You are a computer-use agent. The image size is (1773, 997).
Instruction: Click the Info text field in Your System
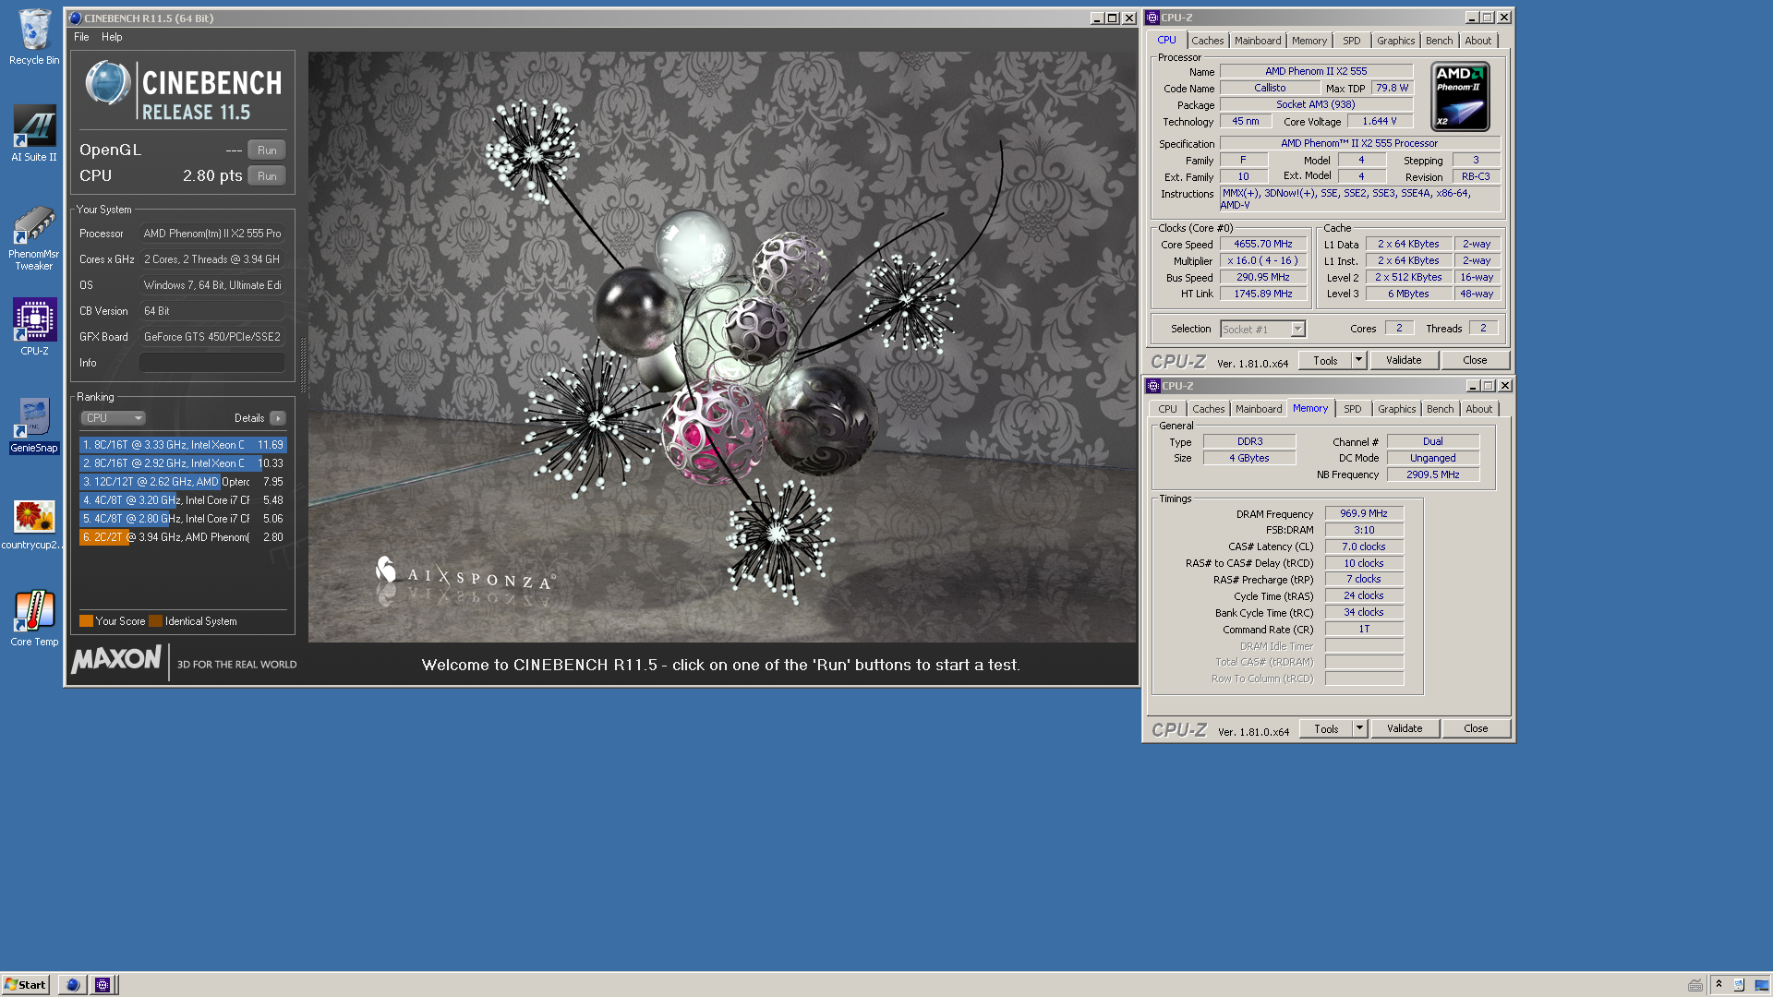coord(211,363)
